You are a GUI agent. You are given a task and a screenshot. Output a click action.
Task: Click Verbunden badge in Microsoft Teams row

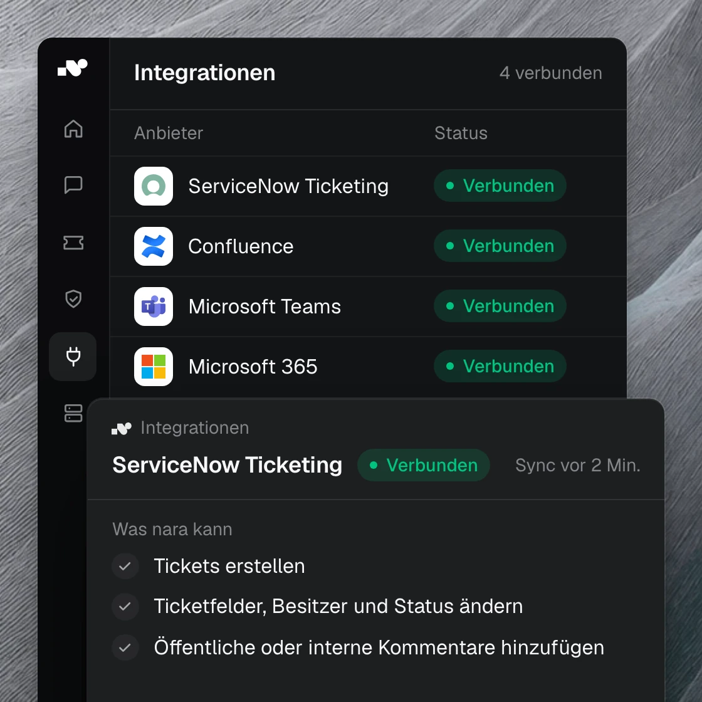point(500,306)
